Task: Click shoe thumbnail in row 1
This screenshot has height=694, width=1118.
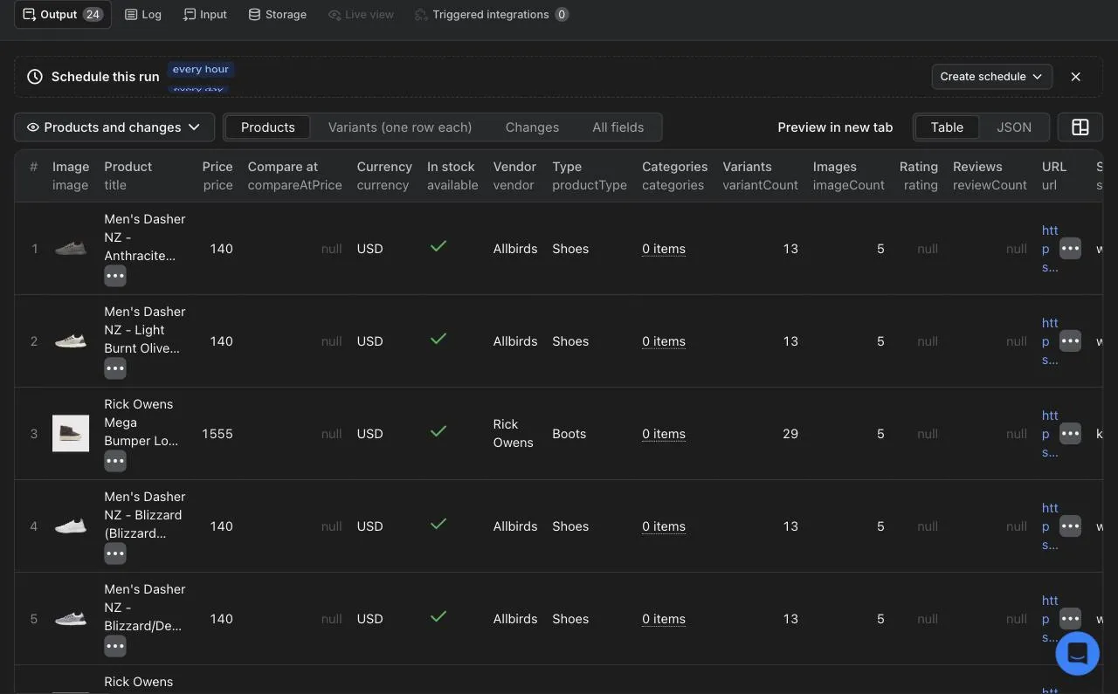Action: pos(71,249)
